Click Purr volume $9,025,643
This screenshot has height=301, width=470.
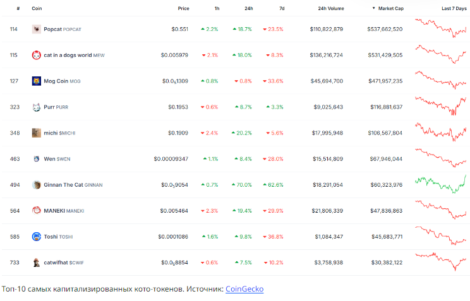coord(328,107)
